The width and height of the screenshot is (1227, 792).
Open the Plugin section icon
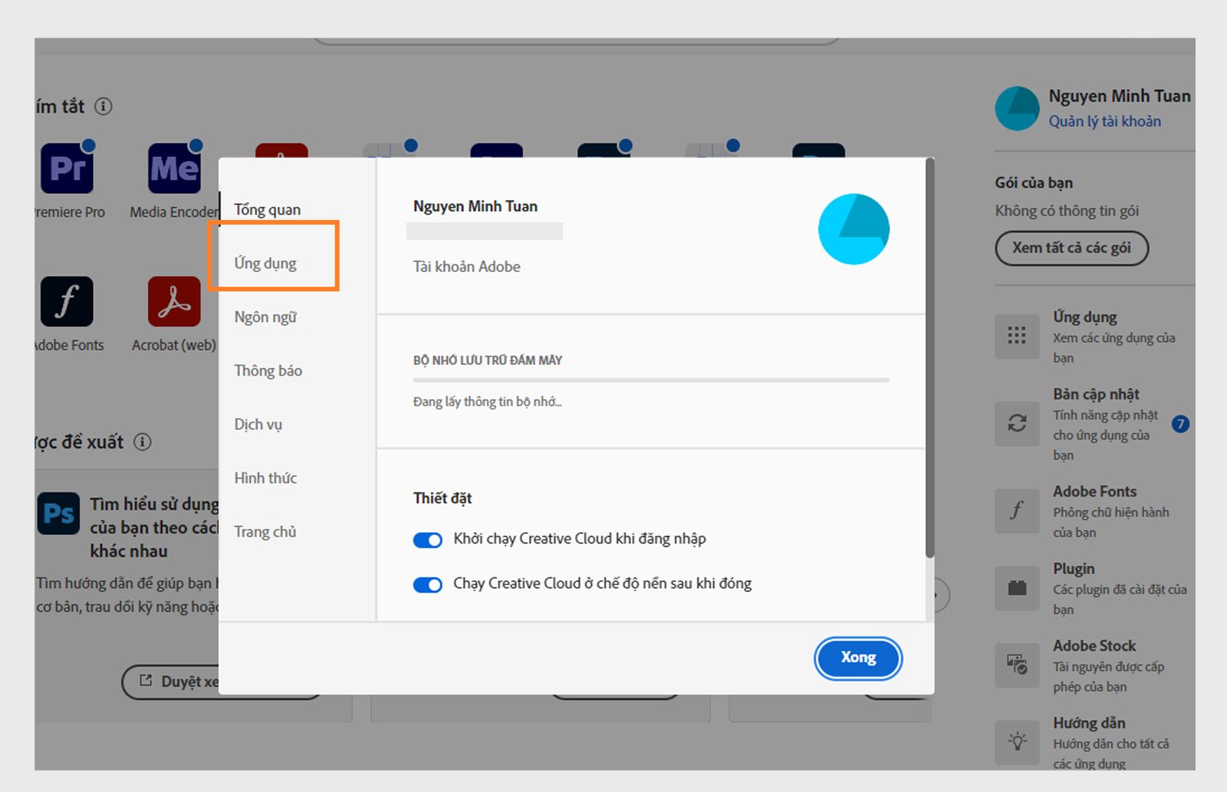click(x=1017, y=588)
